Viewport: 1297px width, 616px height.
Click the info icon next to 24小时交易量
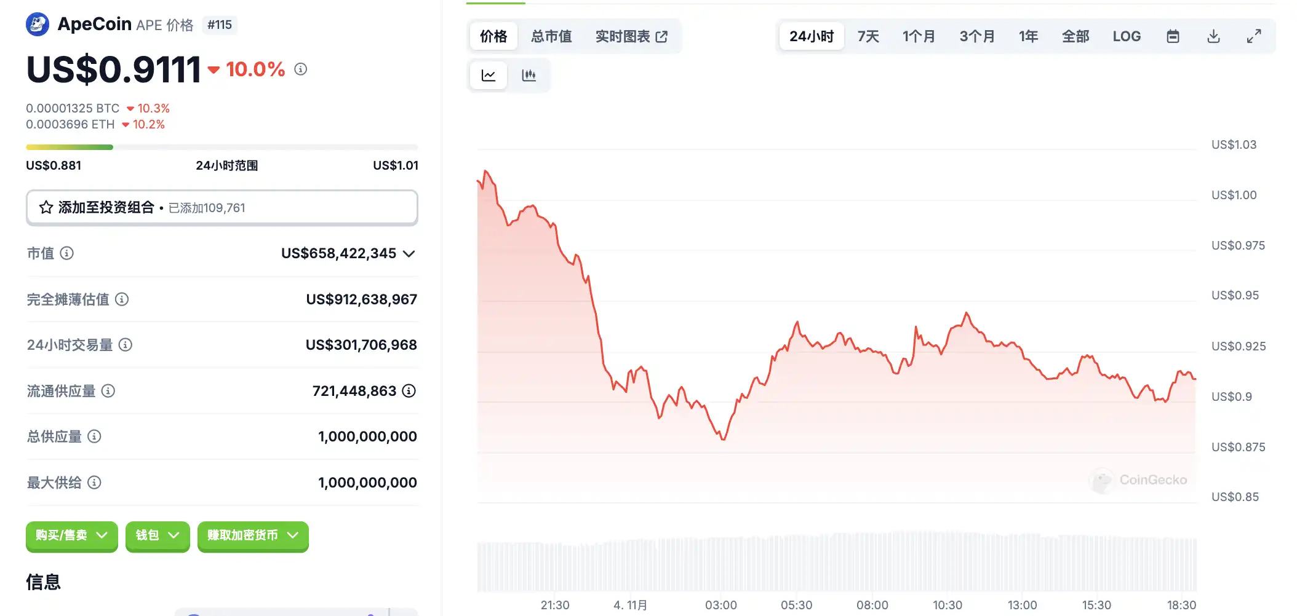[126, 345]
